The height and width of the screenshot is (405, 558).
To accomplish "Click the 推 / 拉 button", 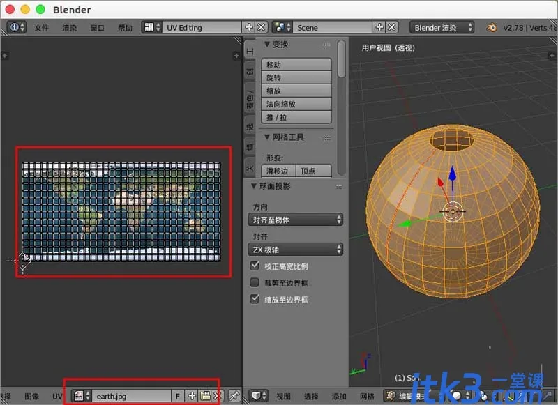I will [296, 117].
